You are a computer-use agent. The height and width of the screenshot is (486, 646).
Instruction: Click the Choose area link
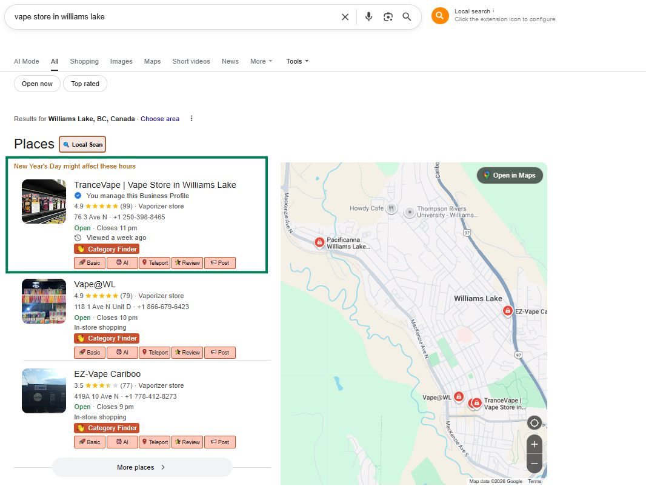[x=160, y=119]
